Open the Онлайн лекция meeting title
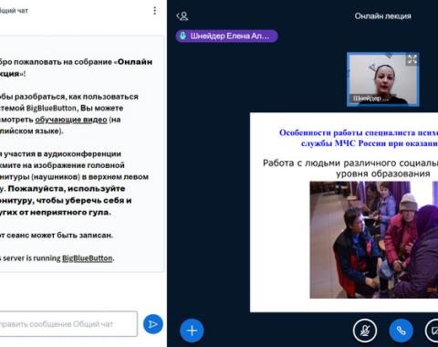Image resolution: width=438 pixels, height=347 pixels. pyautogui.click(x=382, y=16)
